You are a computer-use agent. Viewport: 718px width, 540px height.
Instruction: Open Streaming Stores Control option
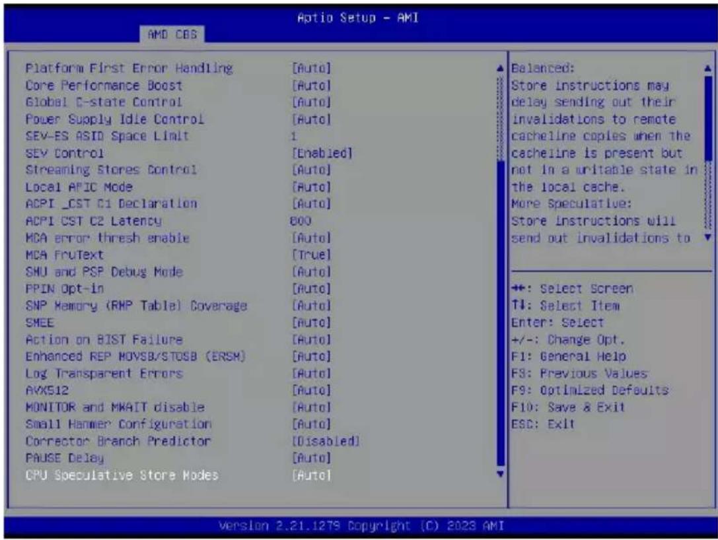pyautogui.click(x=111, y=170)
